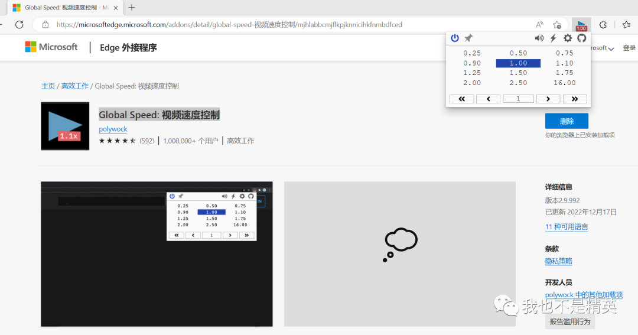Click the Read aloud icon in address bar

539,25
